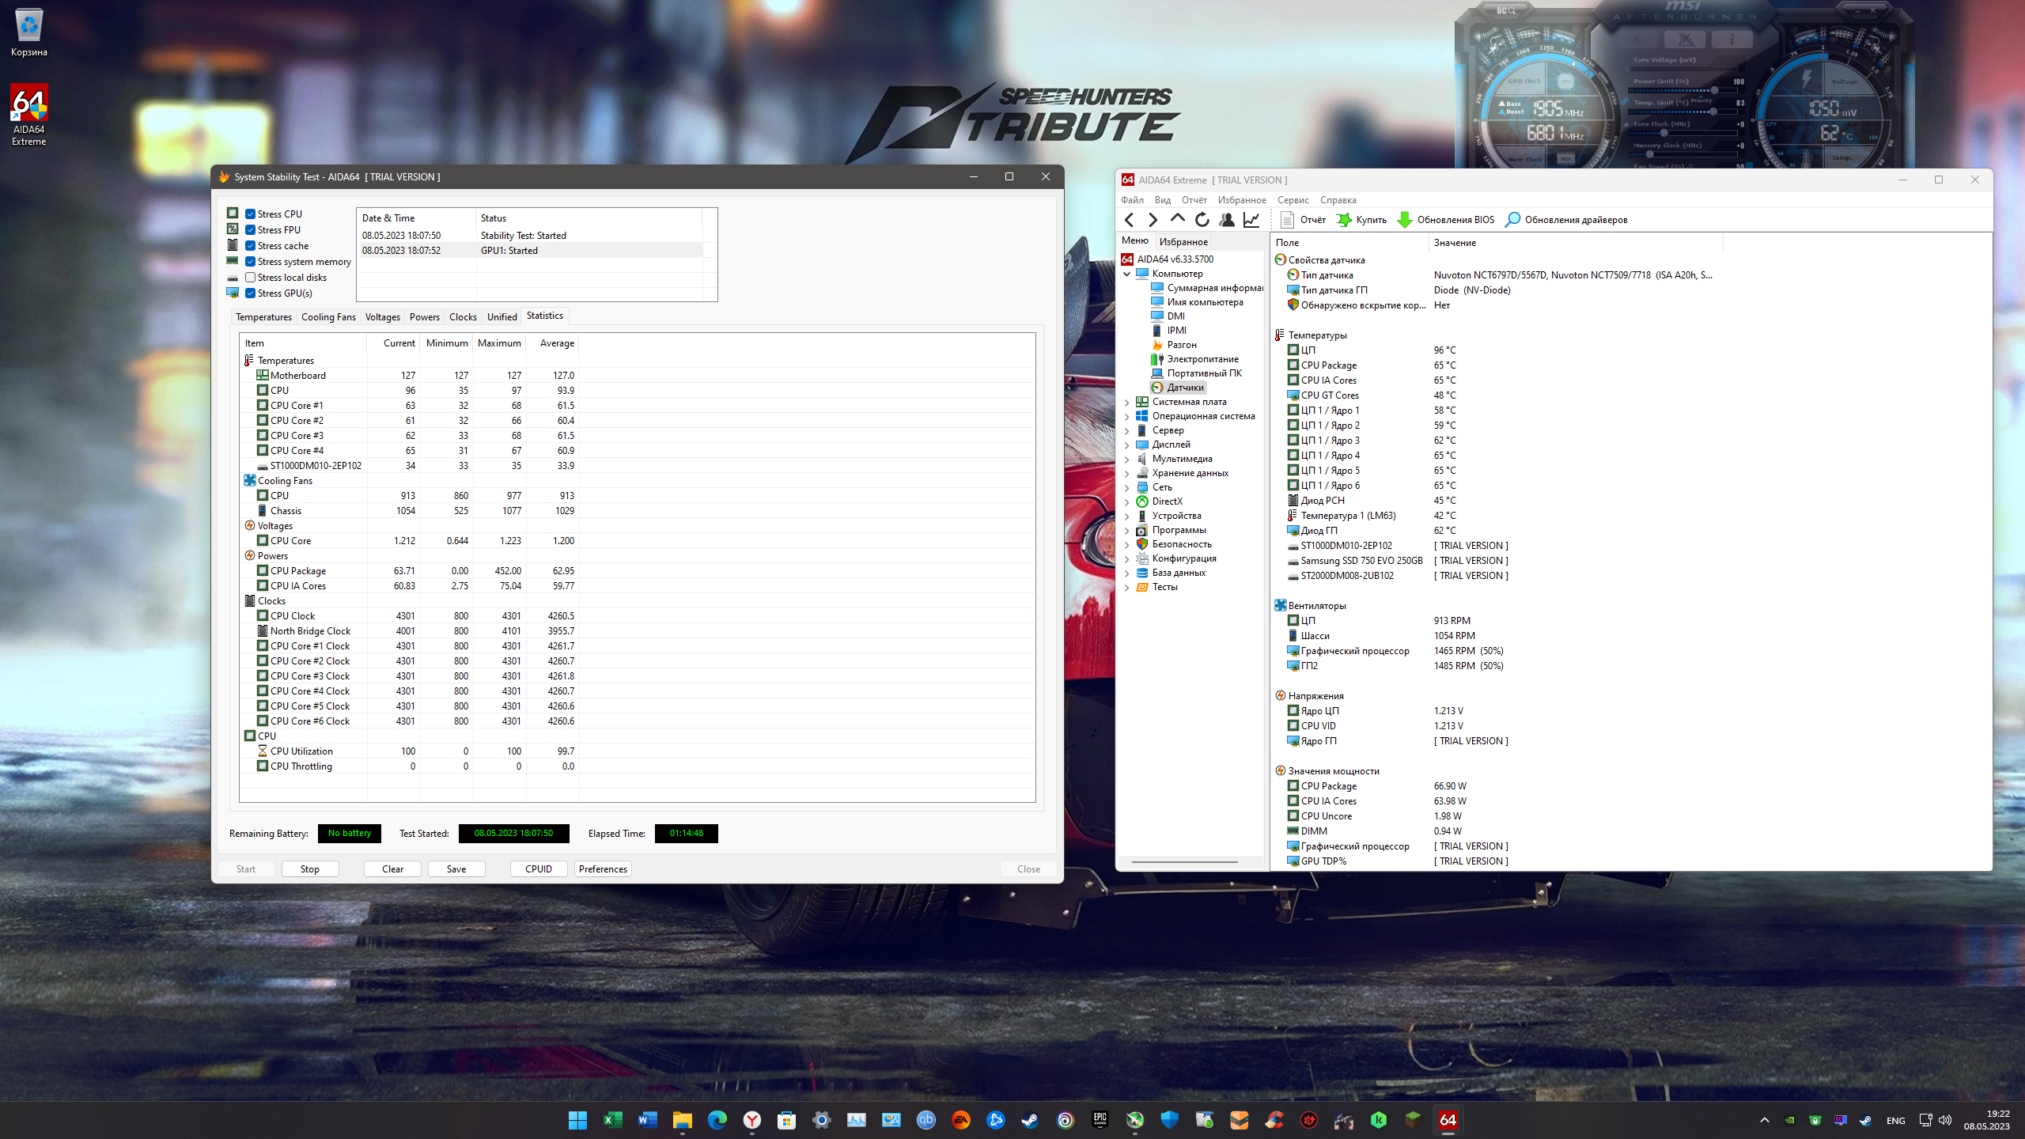2025x1139 pixels.
Task: Open the Сервис menu
Action: point(1293,200)
